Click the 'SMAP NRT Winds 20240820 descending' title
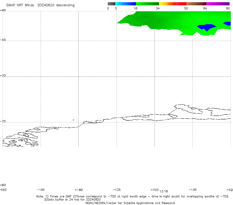The height and width of the screenshot is (205, 233). [40, 5]
